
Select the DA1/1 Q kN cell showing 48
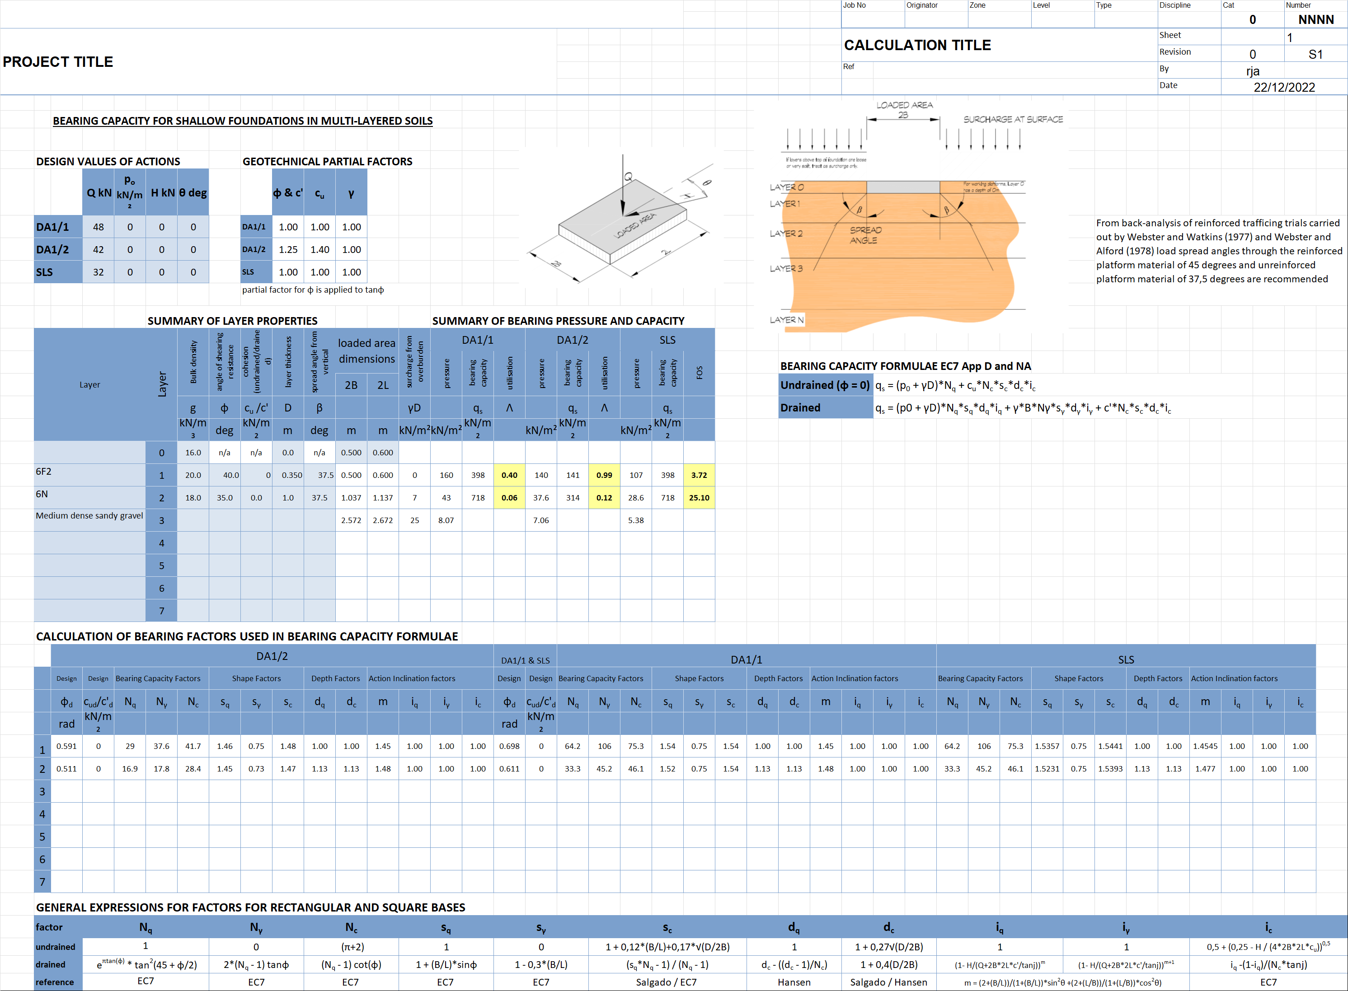tap(99, 227)
